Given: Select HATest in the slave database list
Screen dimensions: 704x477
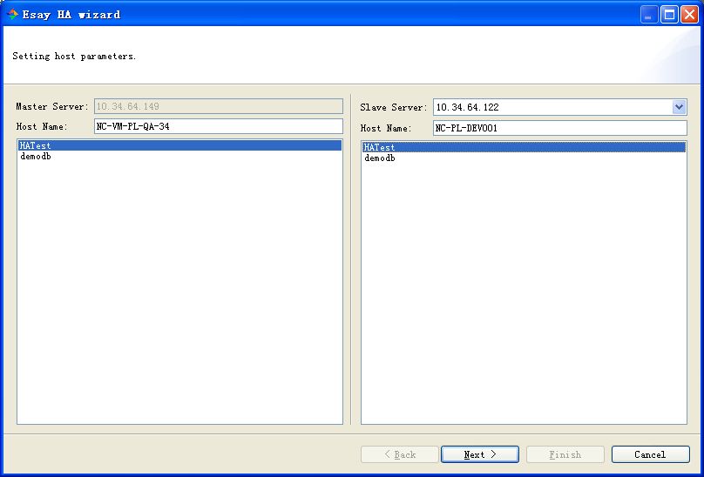Looking at the screenshot, I should tap(380, 148).
